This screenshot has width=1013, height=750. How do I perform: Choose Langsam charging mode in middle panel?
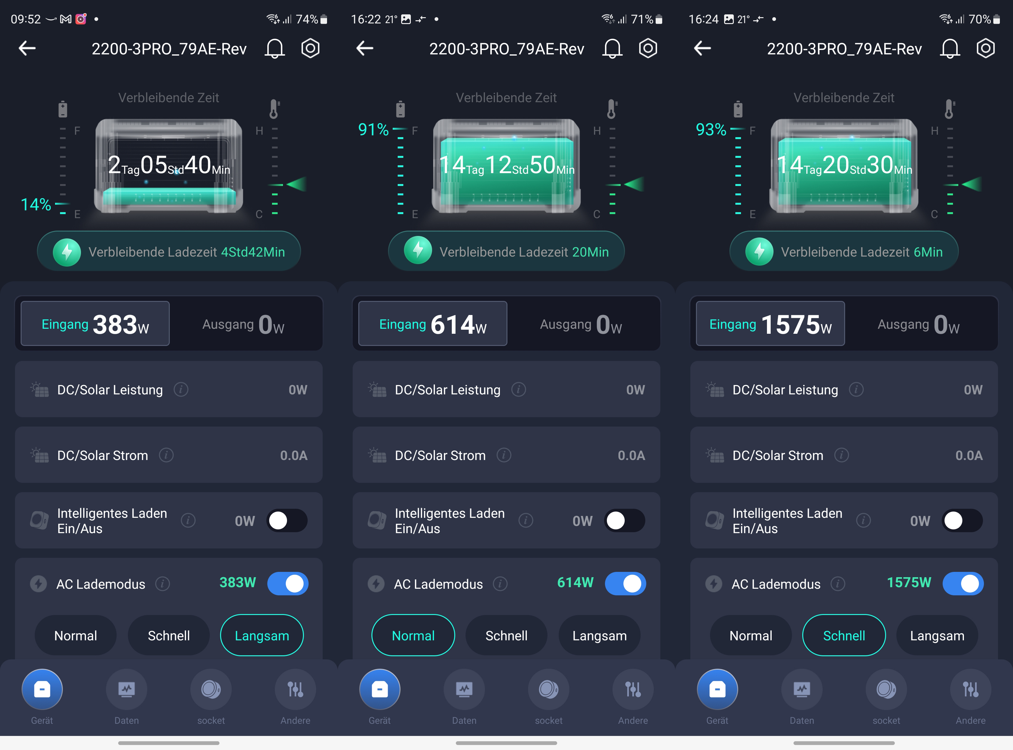point(599,635)
